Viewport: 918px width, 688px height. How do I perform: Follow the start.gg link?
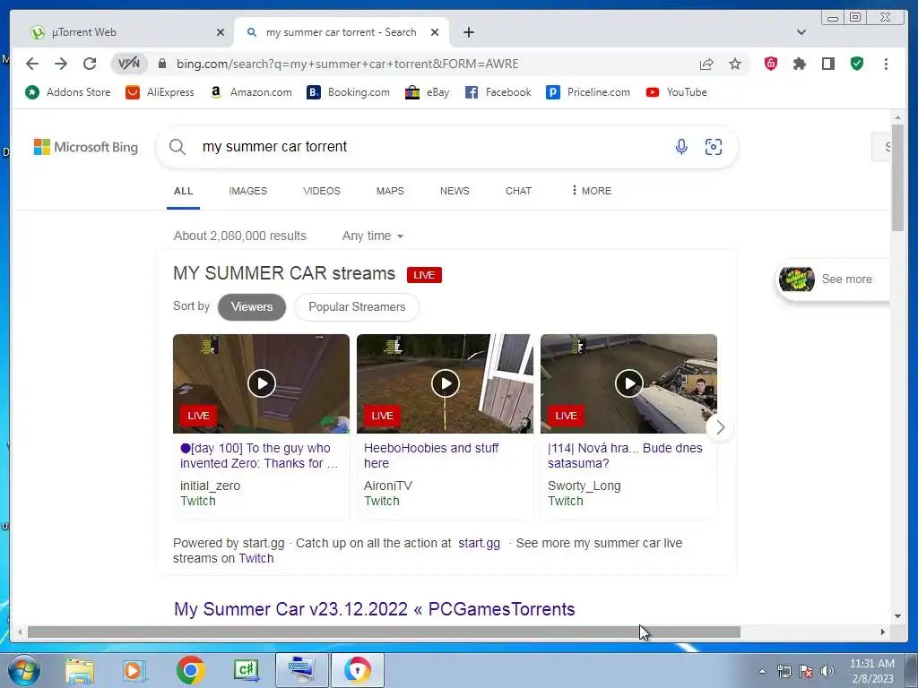click(479, 544)
